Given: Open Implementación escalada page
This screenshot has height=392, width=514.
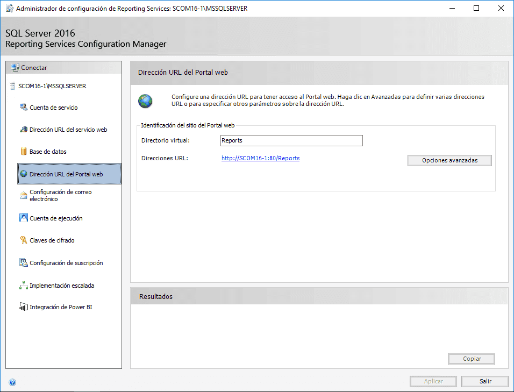Looking at the screenshot, I should pos(62,286).
